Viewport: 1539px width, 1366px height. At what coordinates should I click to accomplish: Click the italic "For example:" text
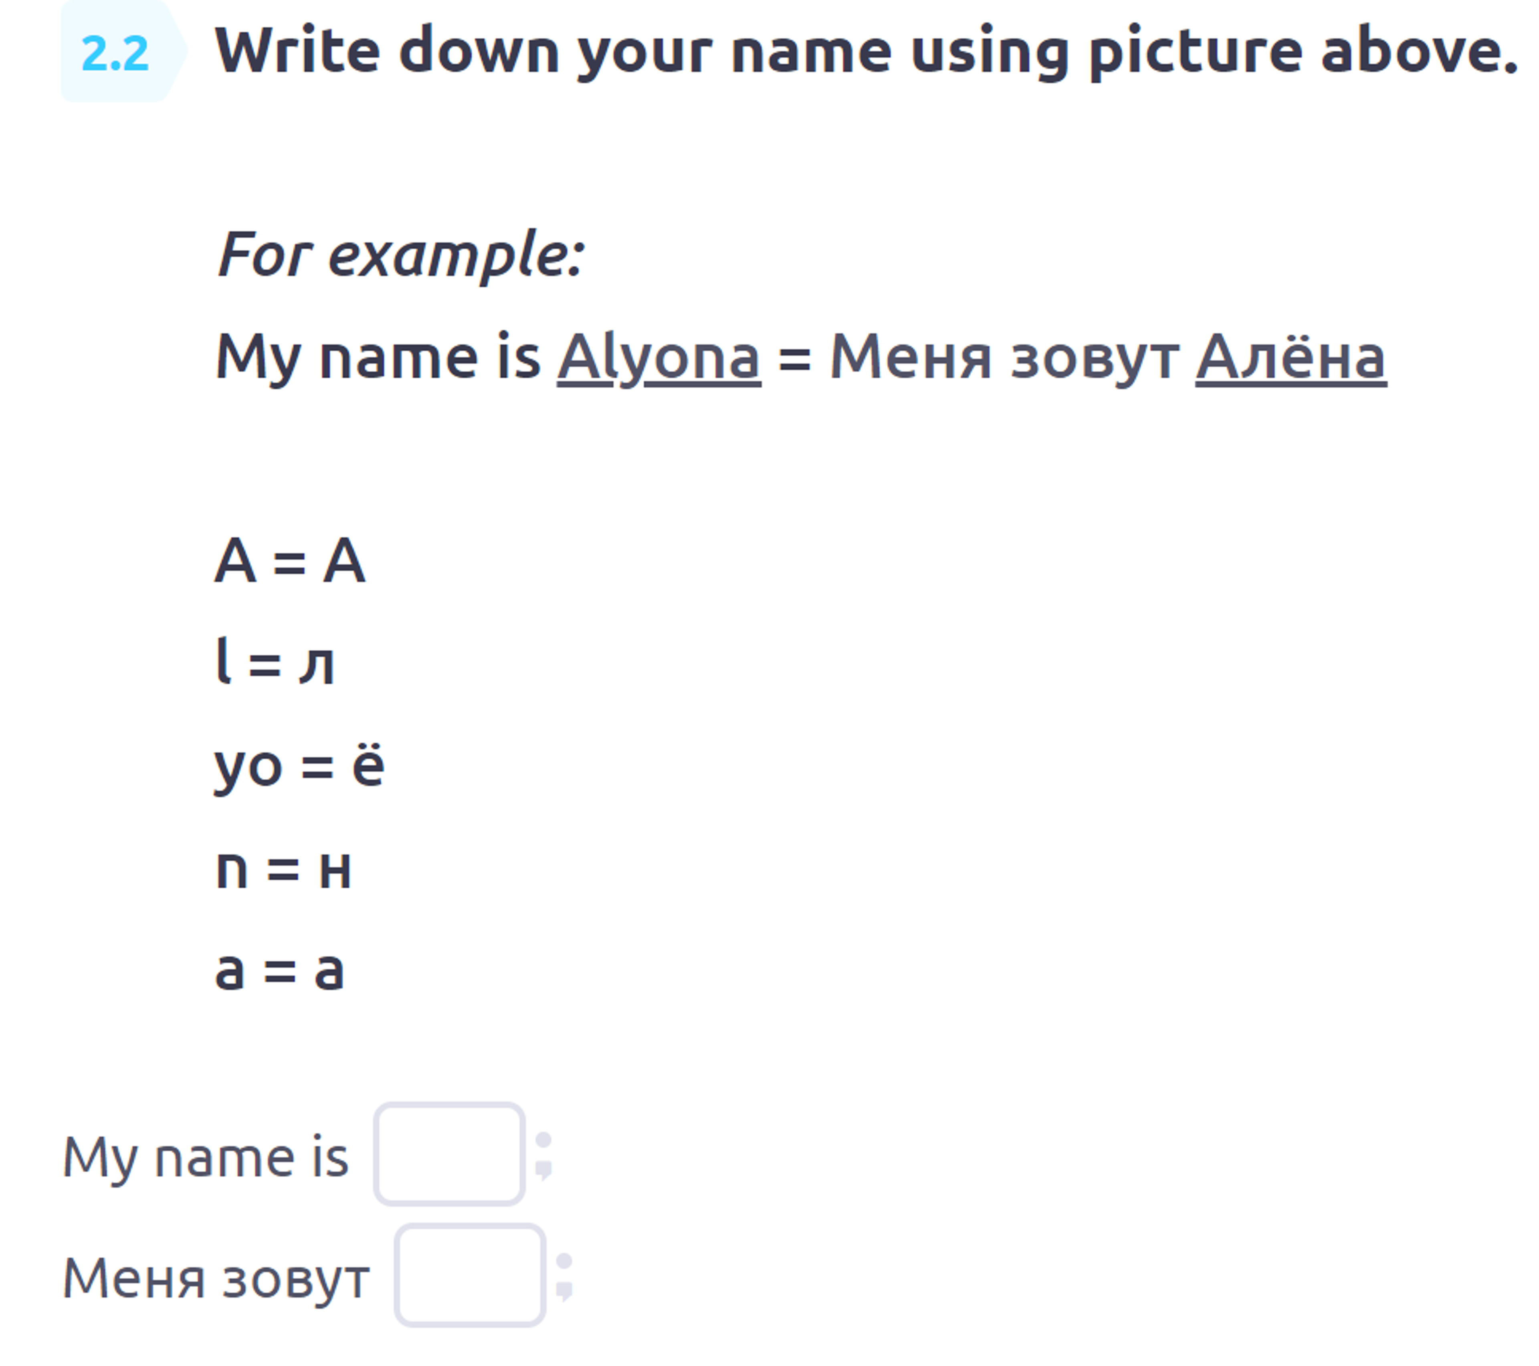(x=400, y=255)
